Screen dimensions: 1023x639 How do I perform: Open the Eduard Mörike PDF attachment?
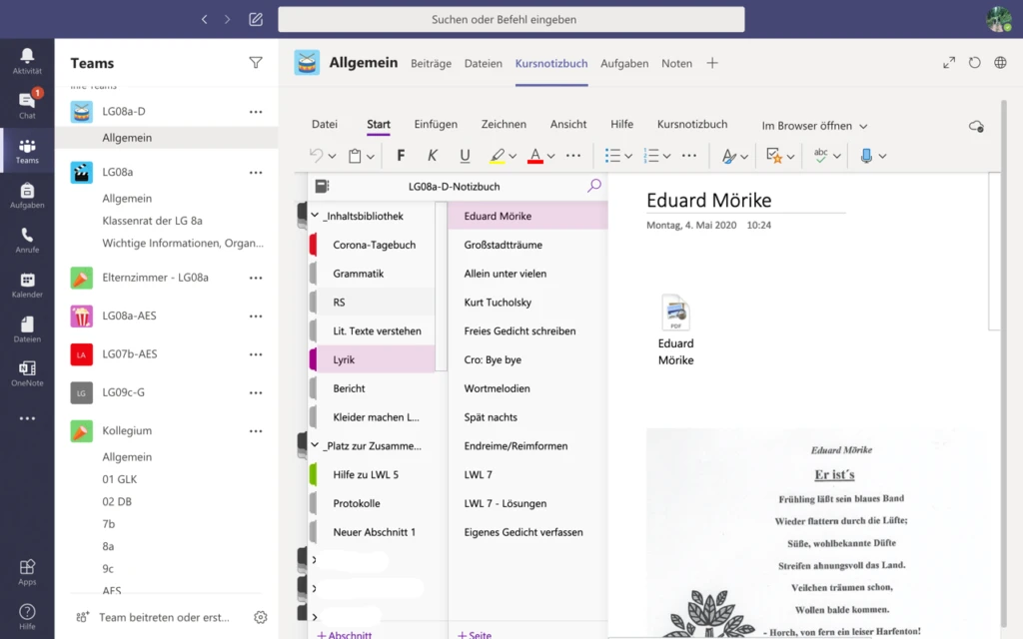pyautogui.click(x=676, y=312)
